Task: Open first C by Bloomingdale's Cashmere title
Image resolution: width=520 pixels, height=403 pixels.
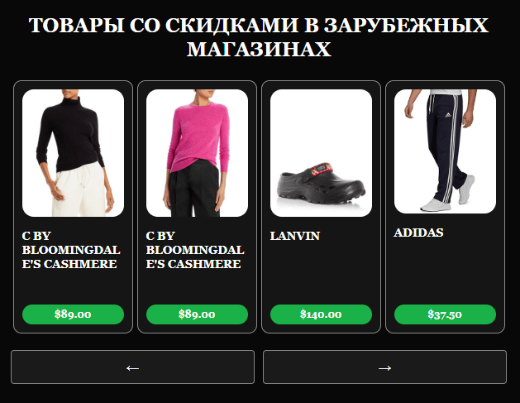Action: click(71, 250)
